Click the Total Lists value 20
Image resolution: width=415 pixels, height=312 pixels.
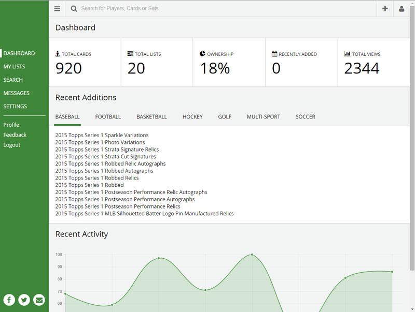[x=136, y=68]
